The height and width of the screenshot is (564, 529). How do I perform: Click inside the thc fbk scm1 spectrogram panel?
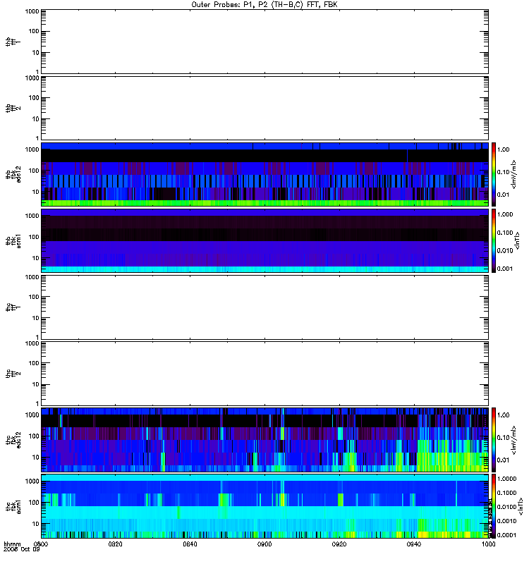tap(264, 506)
